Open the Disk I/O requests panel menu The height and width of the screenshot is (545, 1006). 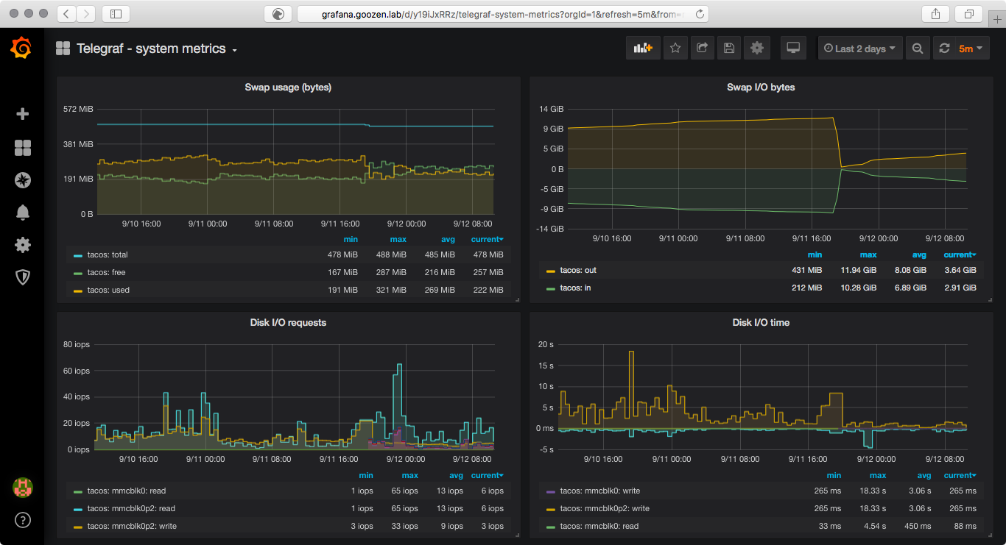coord(288,322)
